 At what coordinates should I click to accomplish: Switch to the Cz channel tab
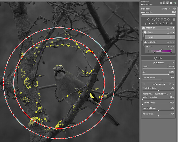(164, 23)
